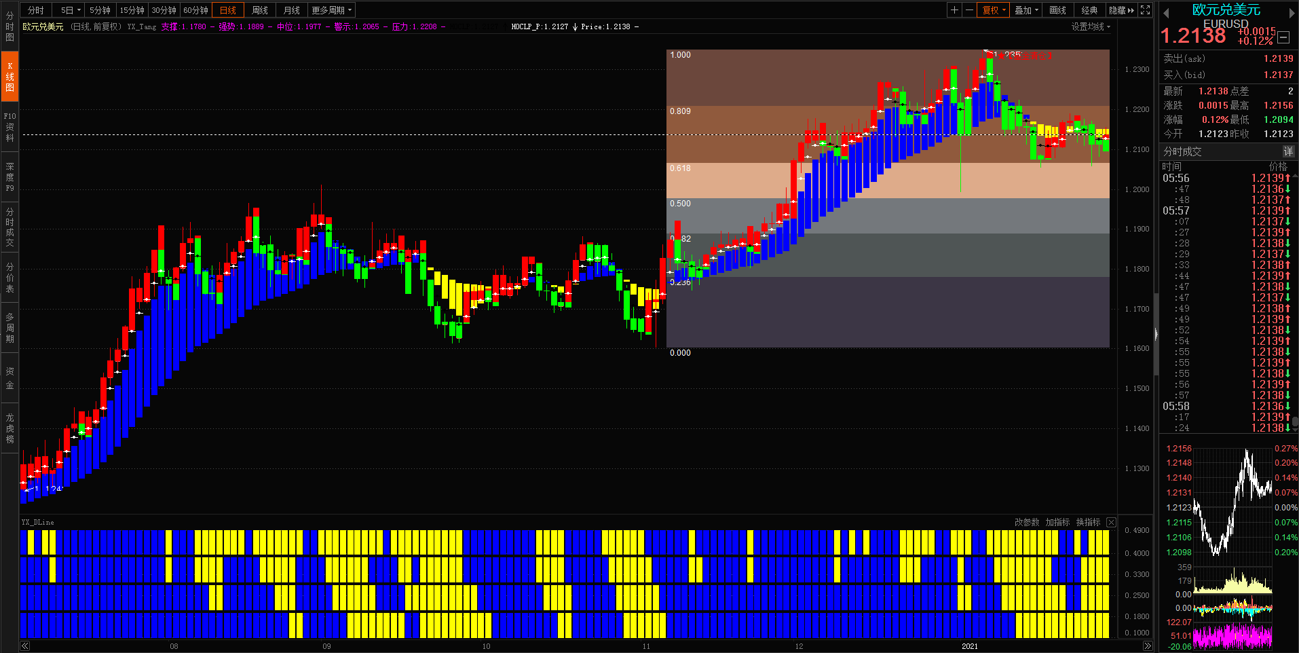Viewport: 1299px width, 653px height.
Task: Select the 分时图 sidebar tab
Action: 10,26
